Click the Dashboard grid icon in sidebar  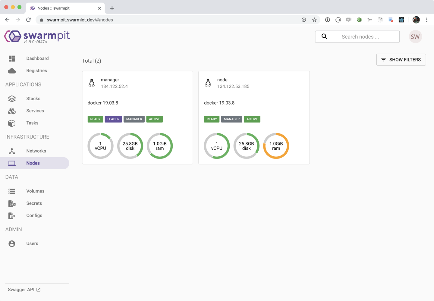pos(12,58)
